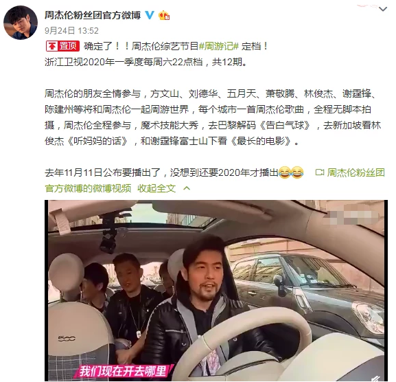396x382 pixels.
Task: Open the green 周杰伦粉丝团 video link
Action: pyautogui.click(x=356, y=172)
